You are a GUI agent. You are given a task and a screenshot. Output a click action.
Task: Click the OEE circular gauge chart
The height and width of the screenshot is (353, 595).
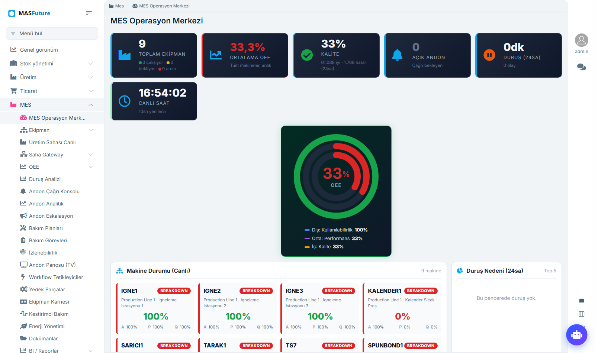(x=336, y=176)
